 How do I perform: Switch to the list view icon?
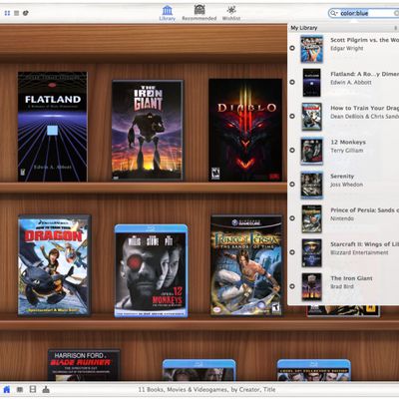coord(16,13)
